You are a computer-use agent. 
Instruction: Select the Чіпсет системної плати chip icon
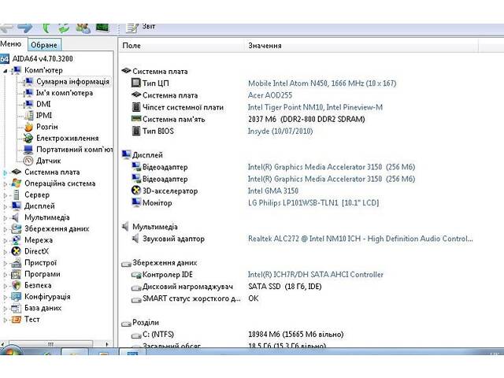pos(136,107)
